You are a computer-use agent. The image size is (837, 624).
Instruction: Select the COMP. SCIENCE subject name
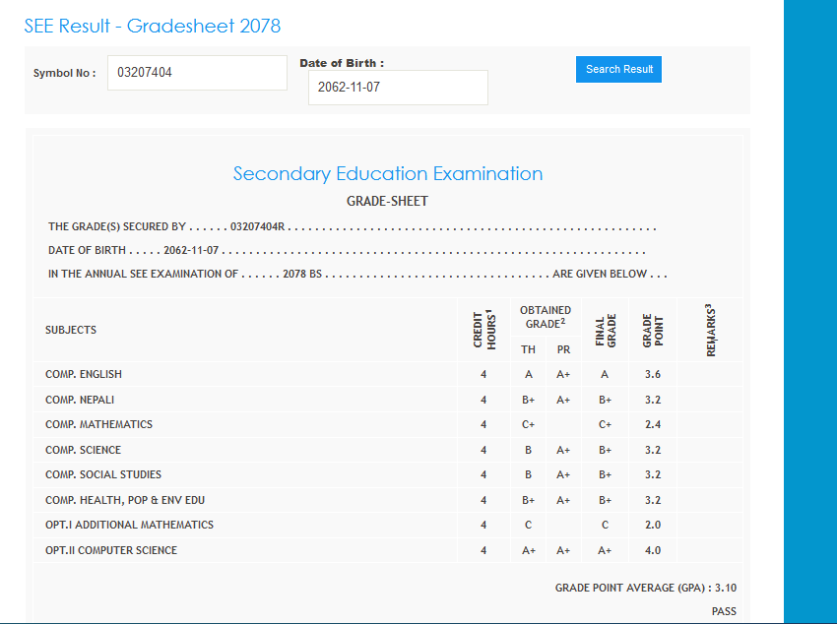pos(83,450)
